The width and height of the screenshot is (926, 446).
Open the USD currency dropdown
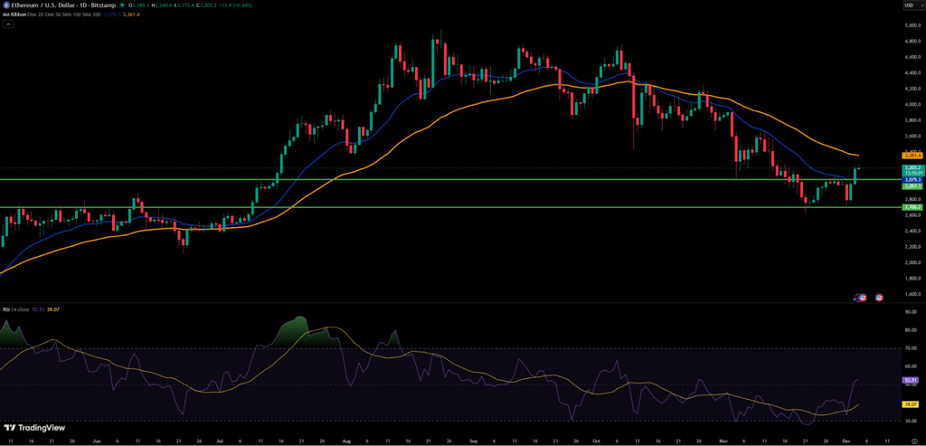pyautogui.click(x=909, y=5)
